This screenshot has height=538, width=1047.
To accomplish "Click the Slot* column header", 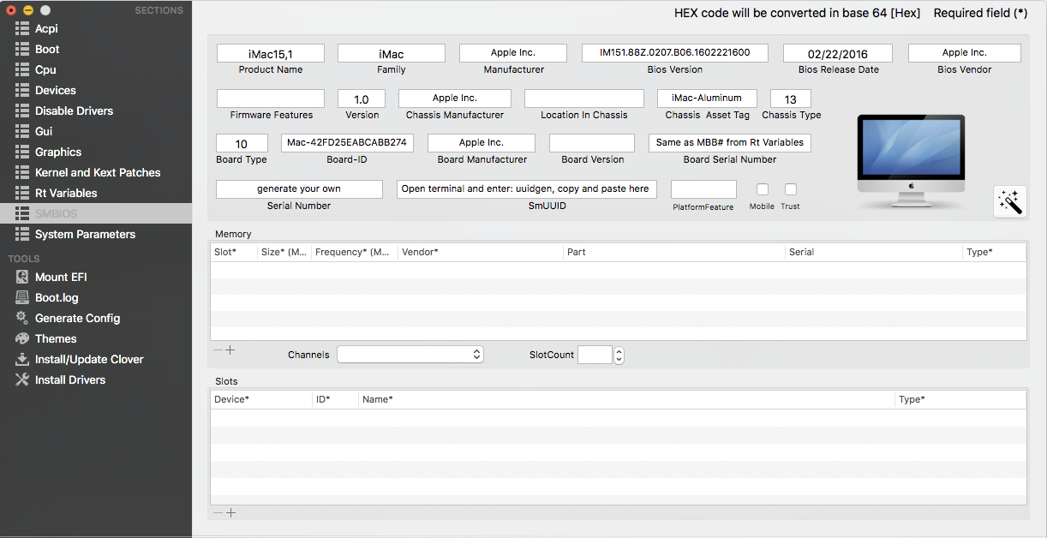I will tap(234, 252).
